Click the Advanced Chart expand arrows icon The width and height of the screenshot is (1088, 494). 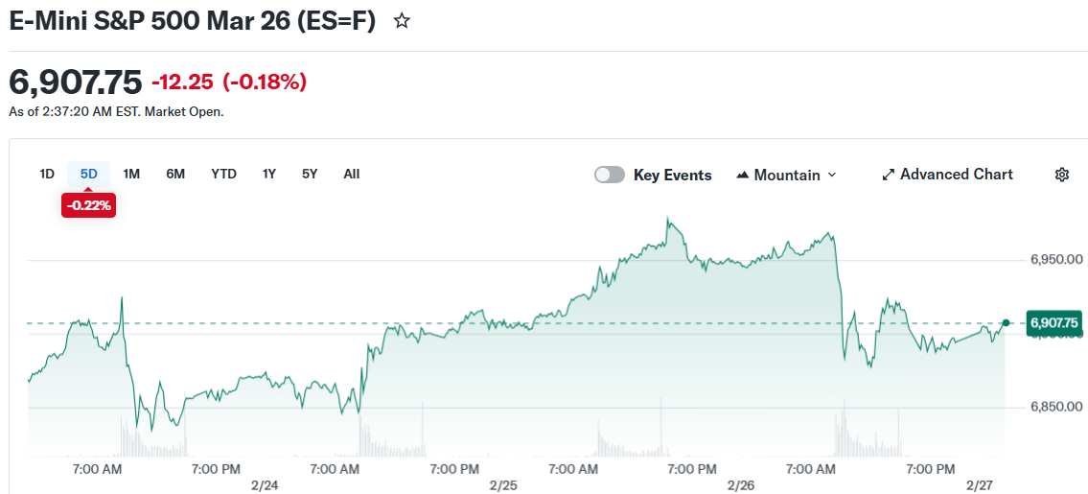tap(888, 175)
